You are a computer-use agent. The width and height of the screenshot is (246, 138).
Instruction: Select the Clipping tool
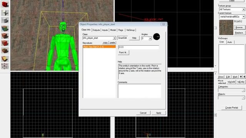pyautogui.click(x=5, y=59)
